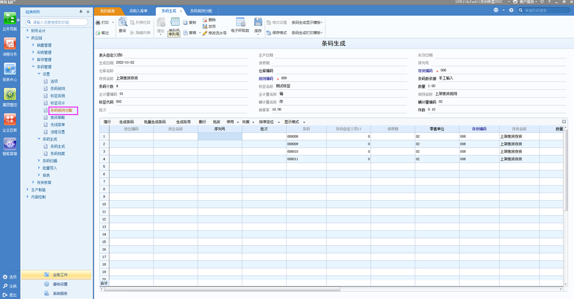Click the function search box in tree panel
The height and width of the screenshot is (299, 574).
tap(57, 22)
